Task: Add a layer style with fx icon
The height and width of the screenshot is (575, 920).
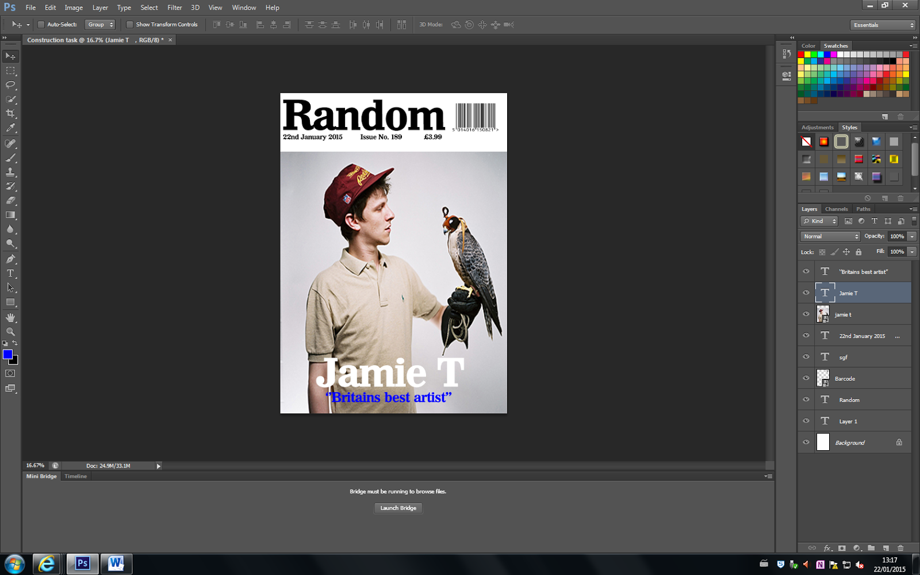Action: (827, 548)
